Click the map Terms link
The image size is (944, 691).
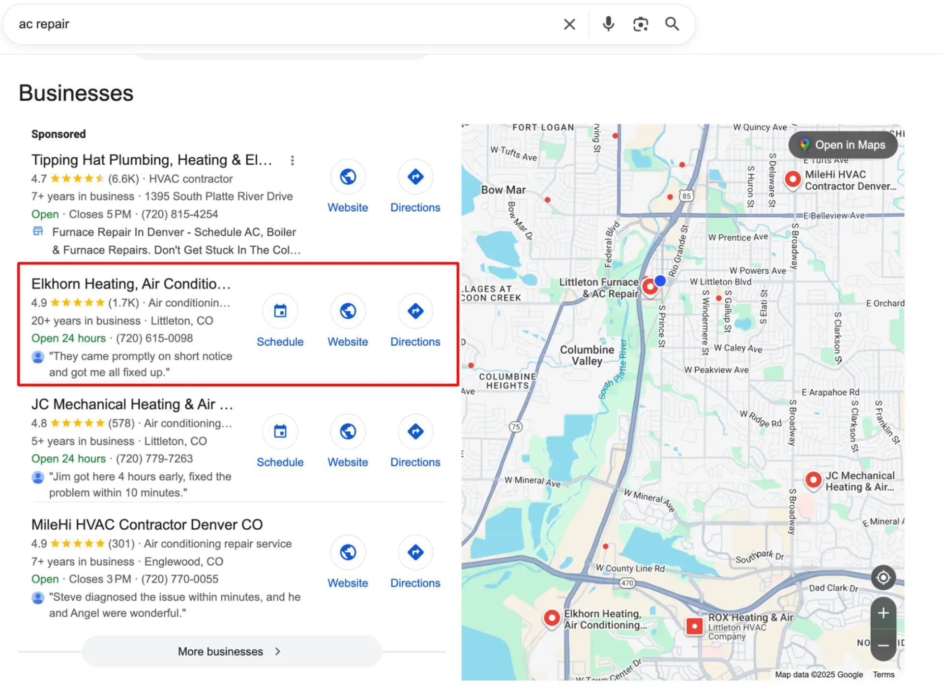click(884, 674)
